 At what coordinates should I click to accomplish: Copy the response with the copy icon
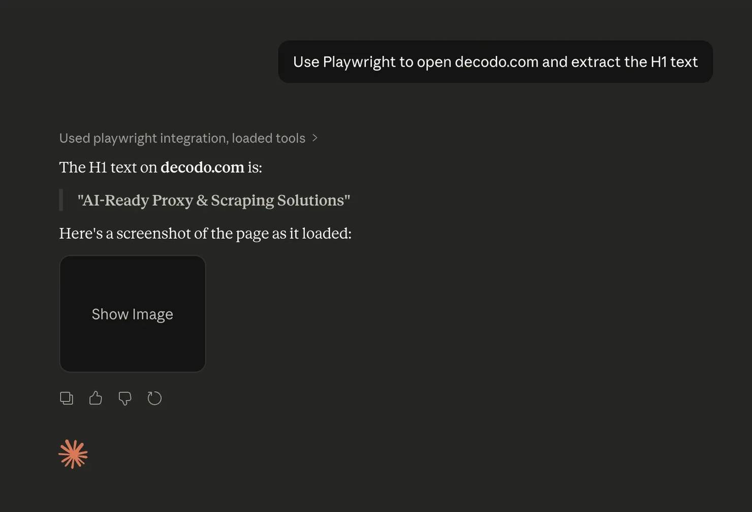coord(67,398)
